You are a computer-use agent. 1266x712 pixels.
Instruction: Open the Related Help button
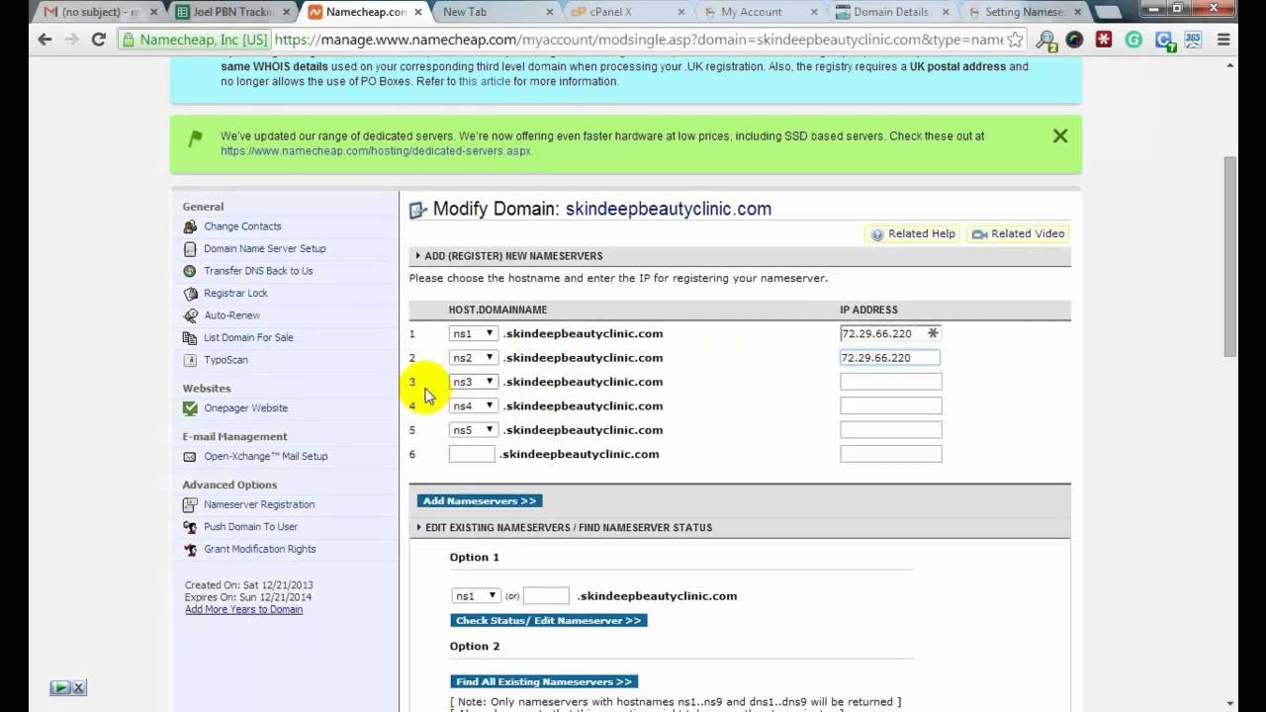pyautogui.click(x=912, y=233)
